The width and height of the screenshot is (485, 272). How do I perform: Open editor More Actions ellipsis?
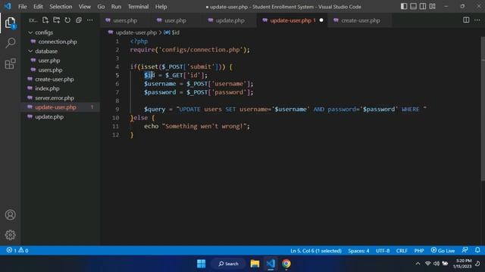pyautogui.click(x=477, y=20)
